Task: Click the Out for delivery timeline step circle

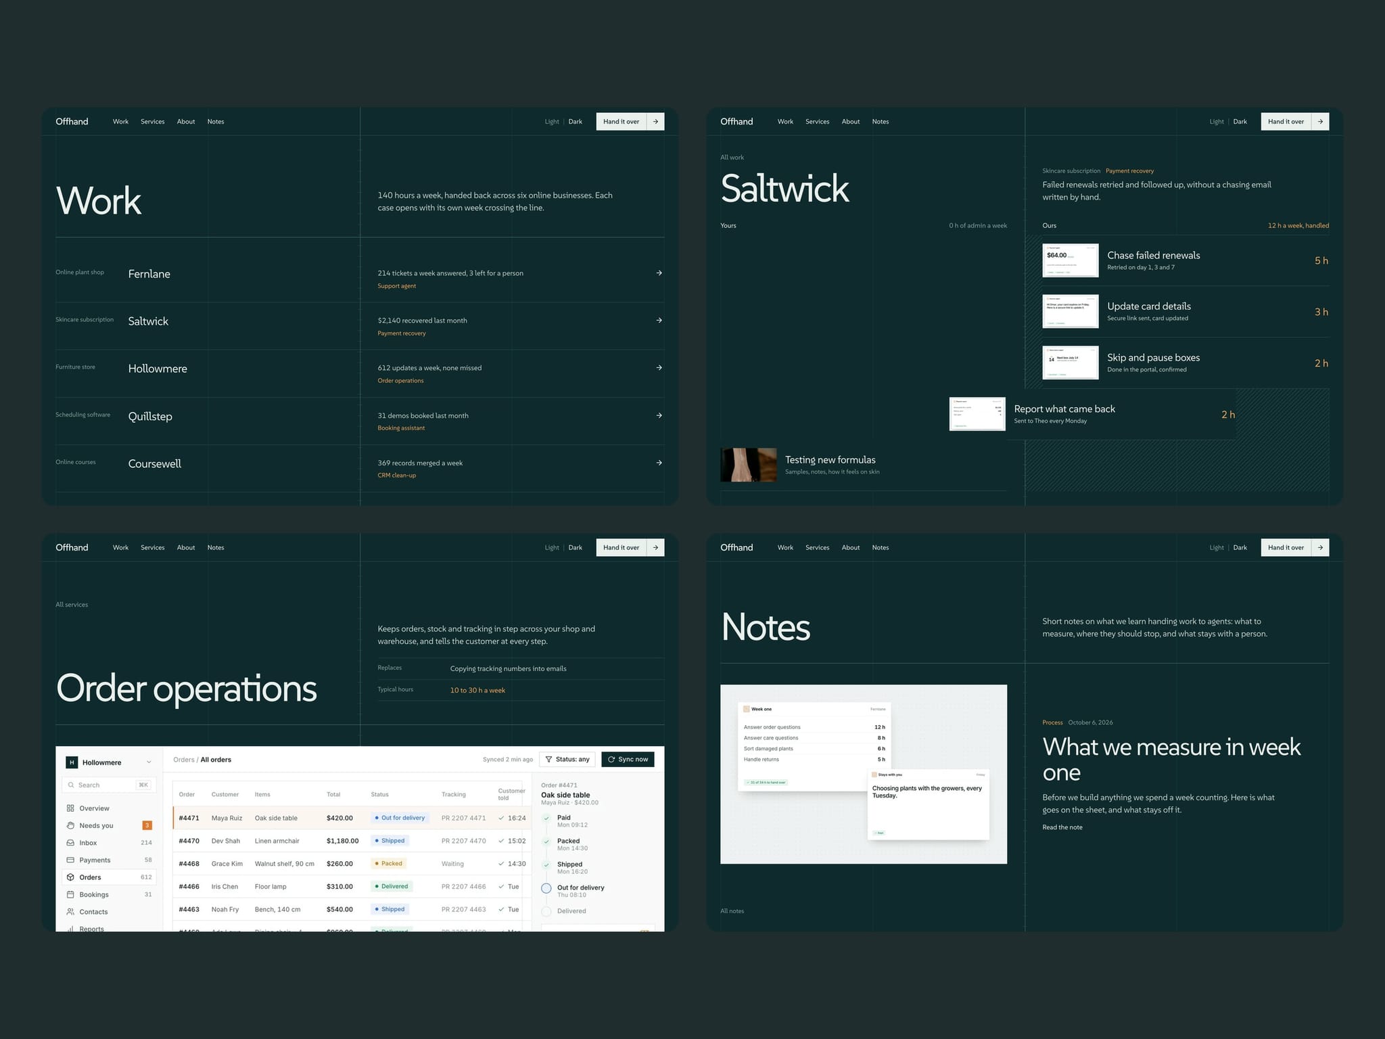Action: (546, 888)
